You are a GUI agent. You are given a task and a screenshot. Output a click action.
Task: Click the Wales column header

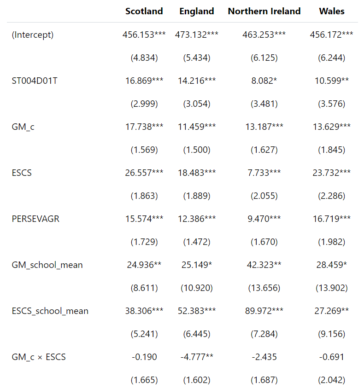pyautogui.click(x=332, y=11)
